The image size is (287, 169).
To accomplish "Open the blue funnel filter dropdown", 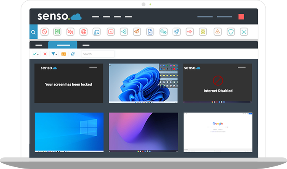I will tap(54, 54).
